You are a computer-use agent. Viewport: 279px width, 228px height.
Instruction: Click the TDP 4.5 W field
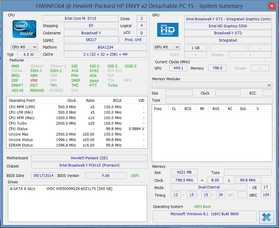[x=29, y=54]
